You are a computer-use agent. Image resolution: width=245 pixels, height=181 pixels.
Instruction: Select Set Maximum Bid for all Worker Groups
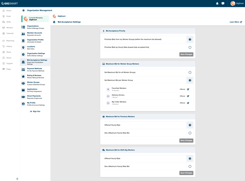[x=190, y=72]
